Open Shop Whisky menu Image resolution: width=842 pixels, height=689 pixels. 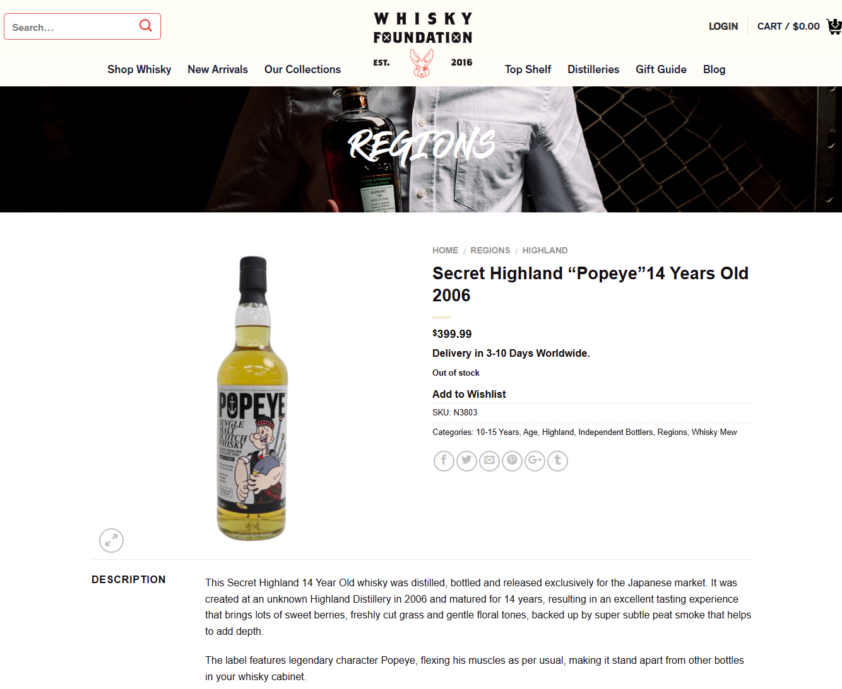tap(139, 69)
